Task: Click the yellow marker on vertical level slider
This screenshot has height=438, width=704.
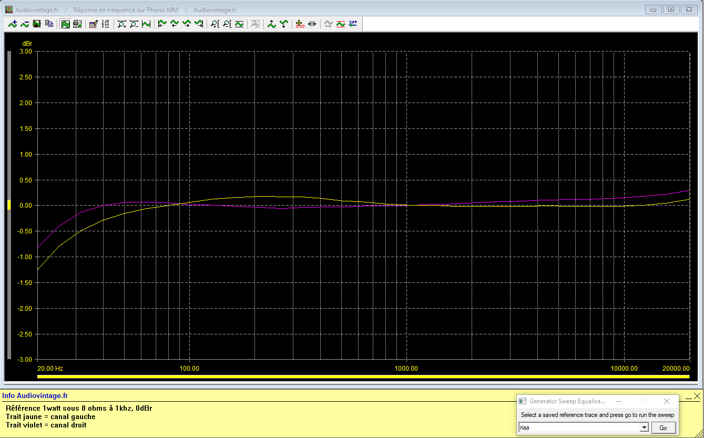Action: point(9,205)
